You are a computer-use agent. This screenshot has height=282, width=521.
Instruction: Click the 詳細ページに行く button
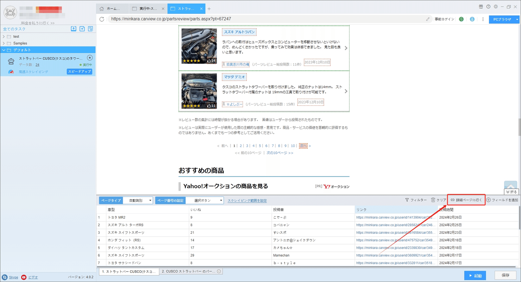466,200
